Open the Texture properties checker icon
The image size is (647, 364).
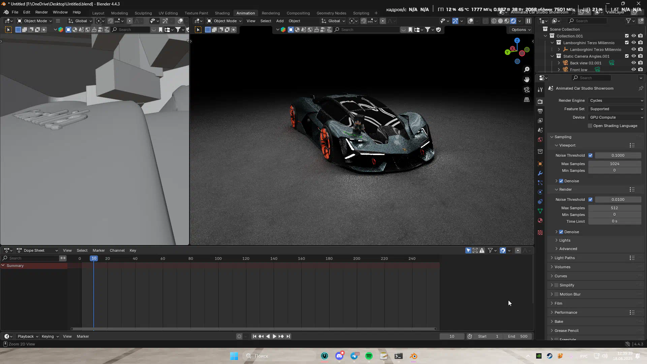(540, 233)
